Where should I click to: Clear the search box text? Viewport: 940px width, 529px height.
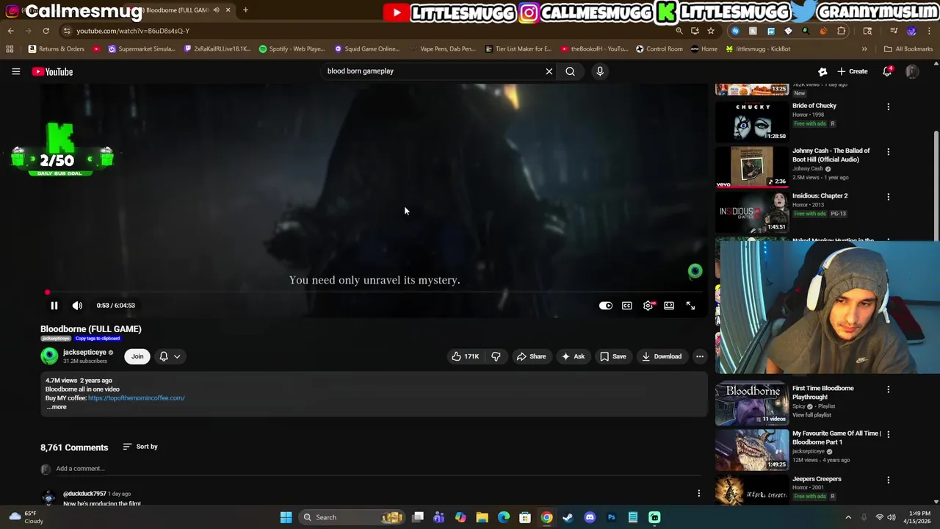[549, 71]
